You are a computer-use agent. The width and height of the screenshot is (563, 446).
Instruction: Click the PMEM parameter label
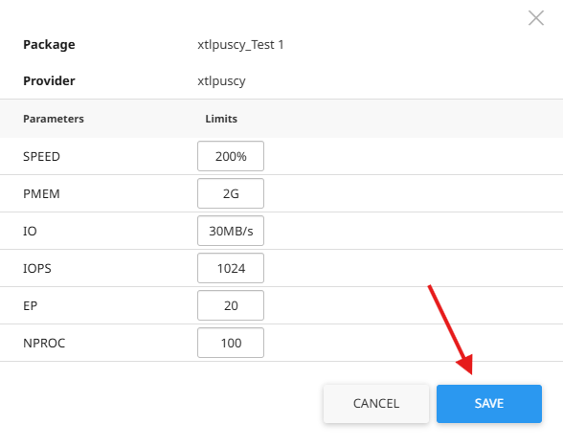click(42, 193)
